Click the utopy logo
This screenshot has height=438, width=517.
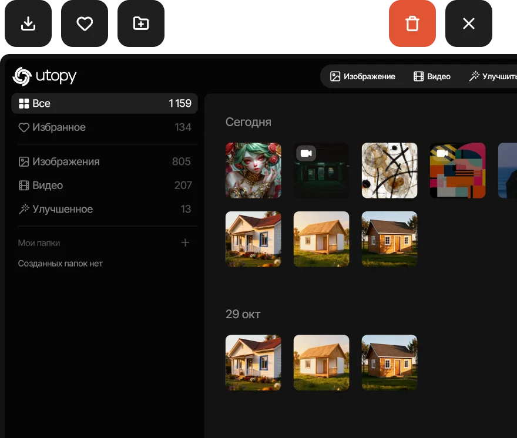click(x=45, y=76)
